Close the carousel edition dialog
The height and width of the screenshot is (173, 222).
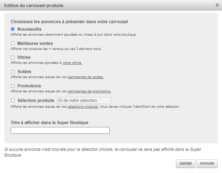pyautogui.click(x=217, y=5)
